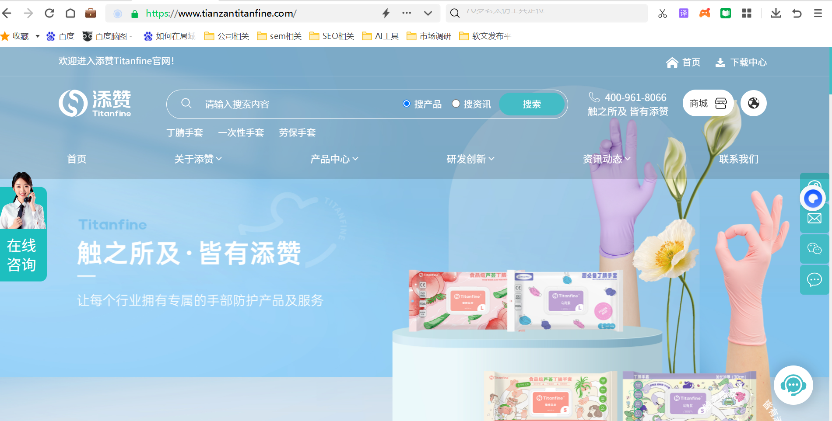The width and height of the screenshot is (832, 421).
Task: Reload the page with the refresh icon
Action: pos(49,13)
